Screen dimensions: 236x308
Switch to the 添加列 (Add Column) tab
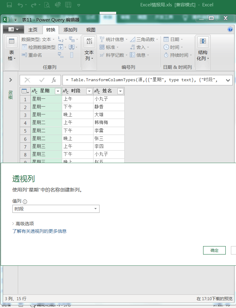(70, 30)
